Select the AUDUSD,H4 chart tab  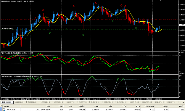pyautogui.click(x=121, y=102)
